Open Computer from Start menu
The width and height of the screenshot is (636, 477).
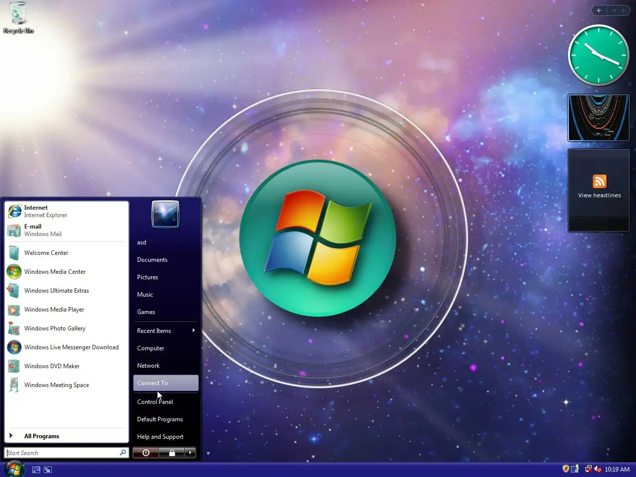(166, 348)
